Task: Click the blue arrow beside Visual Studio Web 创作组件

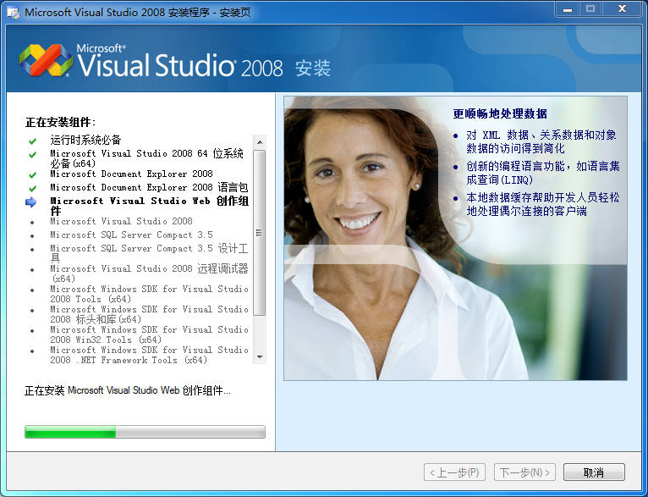Action: click(31, 202)
